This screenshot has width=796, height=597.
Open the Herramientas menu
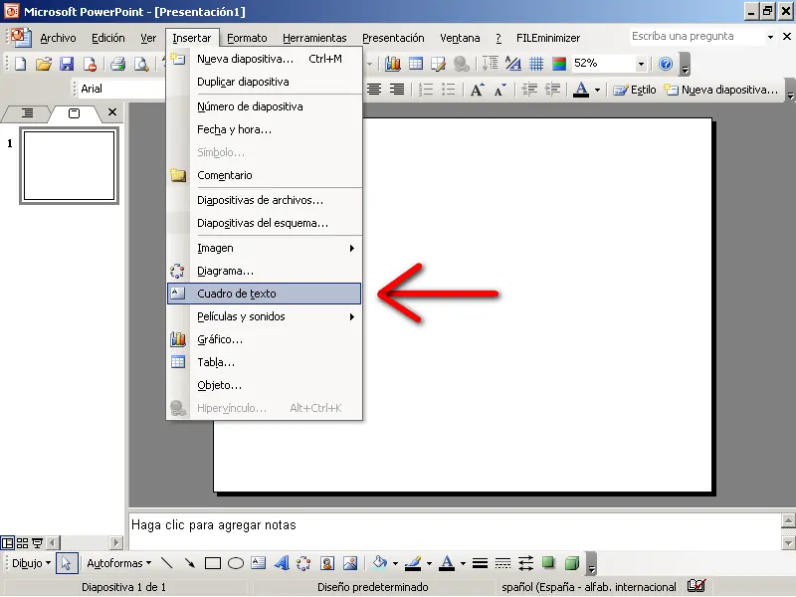click(x=314, y=38)
